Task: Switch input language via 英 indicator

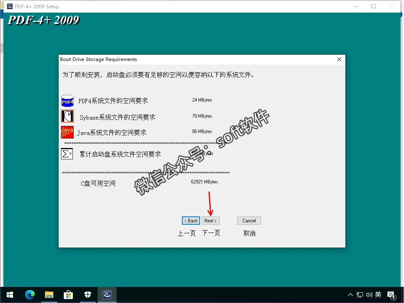Action: tap(378, 294)
